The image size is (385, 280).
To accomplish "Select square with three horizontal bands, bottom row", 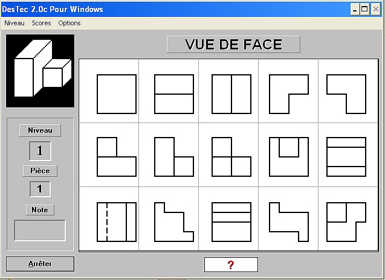I will click(x=231, y=222).
